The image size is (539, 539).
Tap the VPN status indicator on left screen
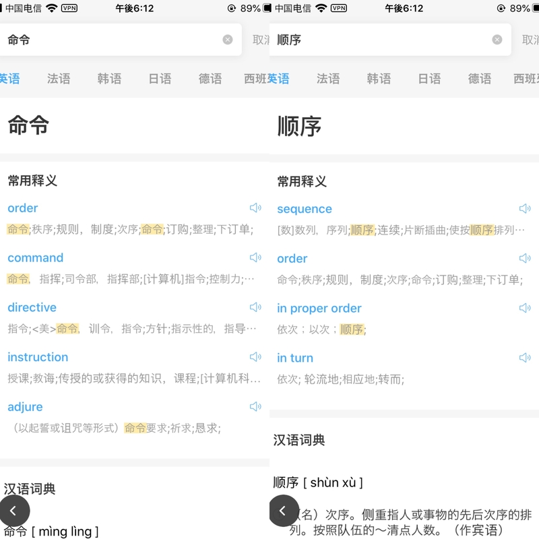click(x=69, y=8)
